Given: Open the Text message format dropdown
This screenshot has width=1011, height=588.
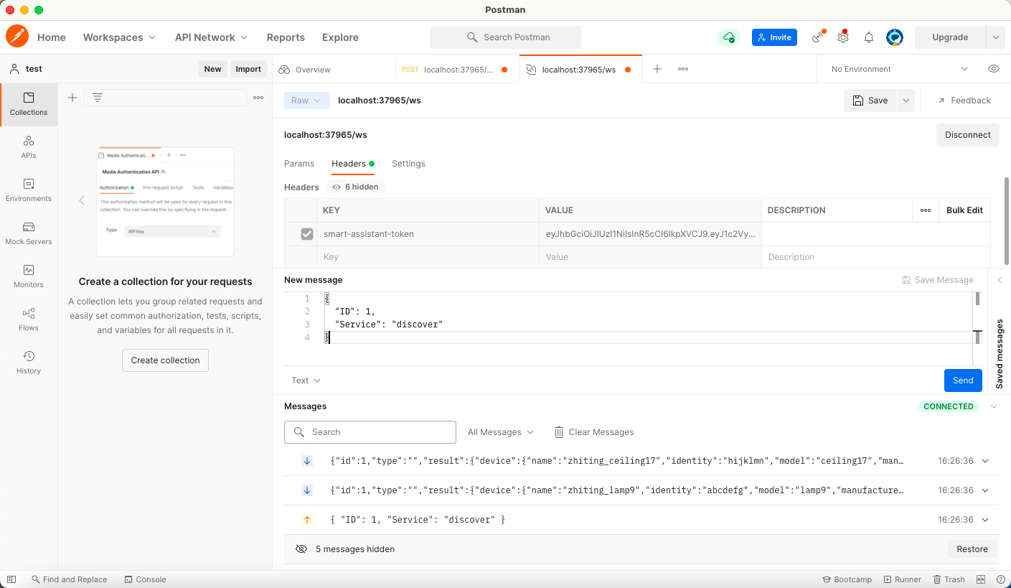Looking at the screenshot, I should [x=306, y=381].
